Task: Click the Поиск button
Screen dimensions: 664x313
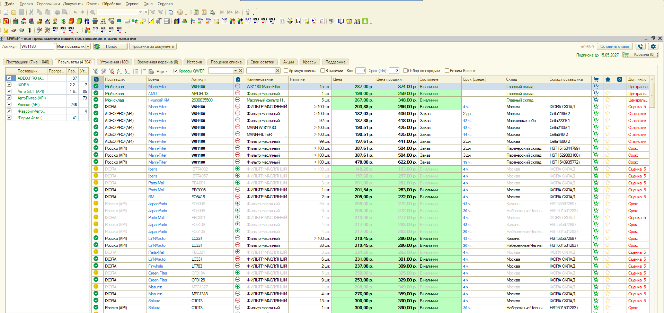Action: tap(111, 46)
